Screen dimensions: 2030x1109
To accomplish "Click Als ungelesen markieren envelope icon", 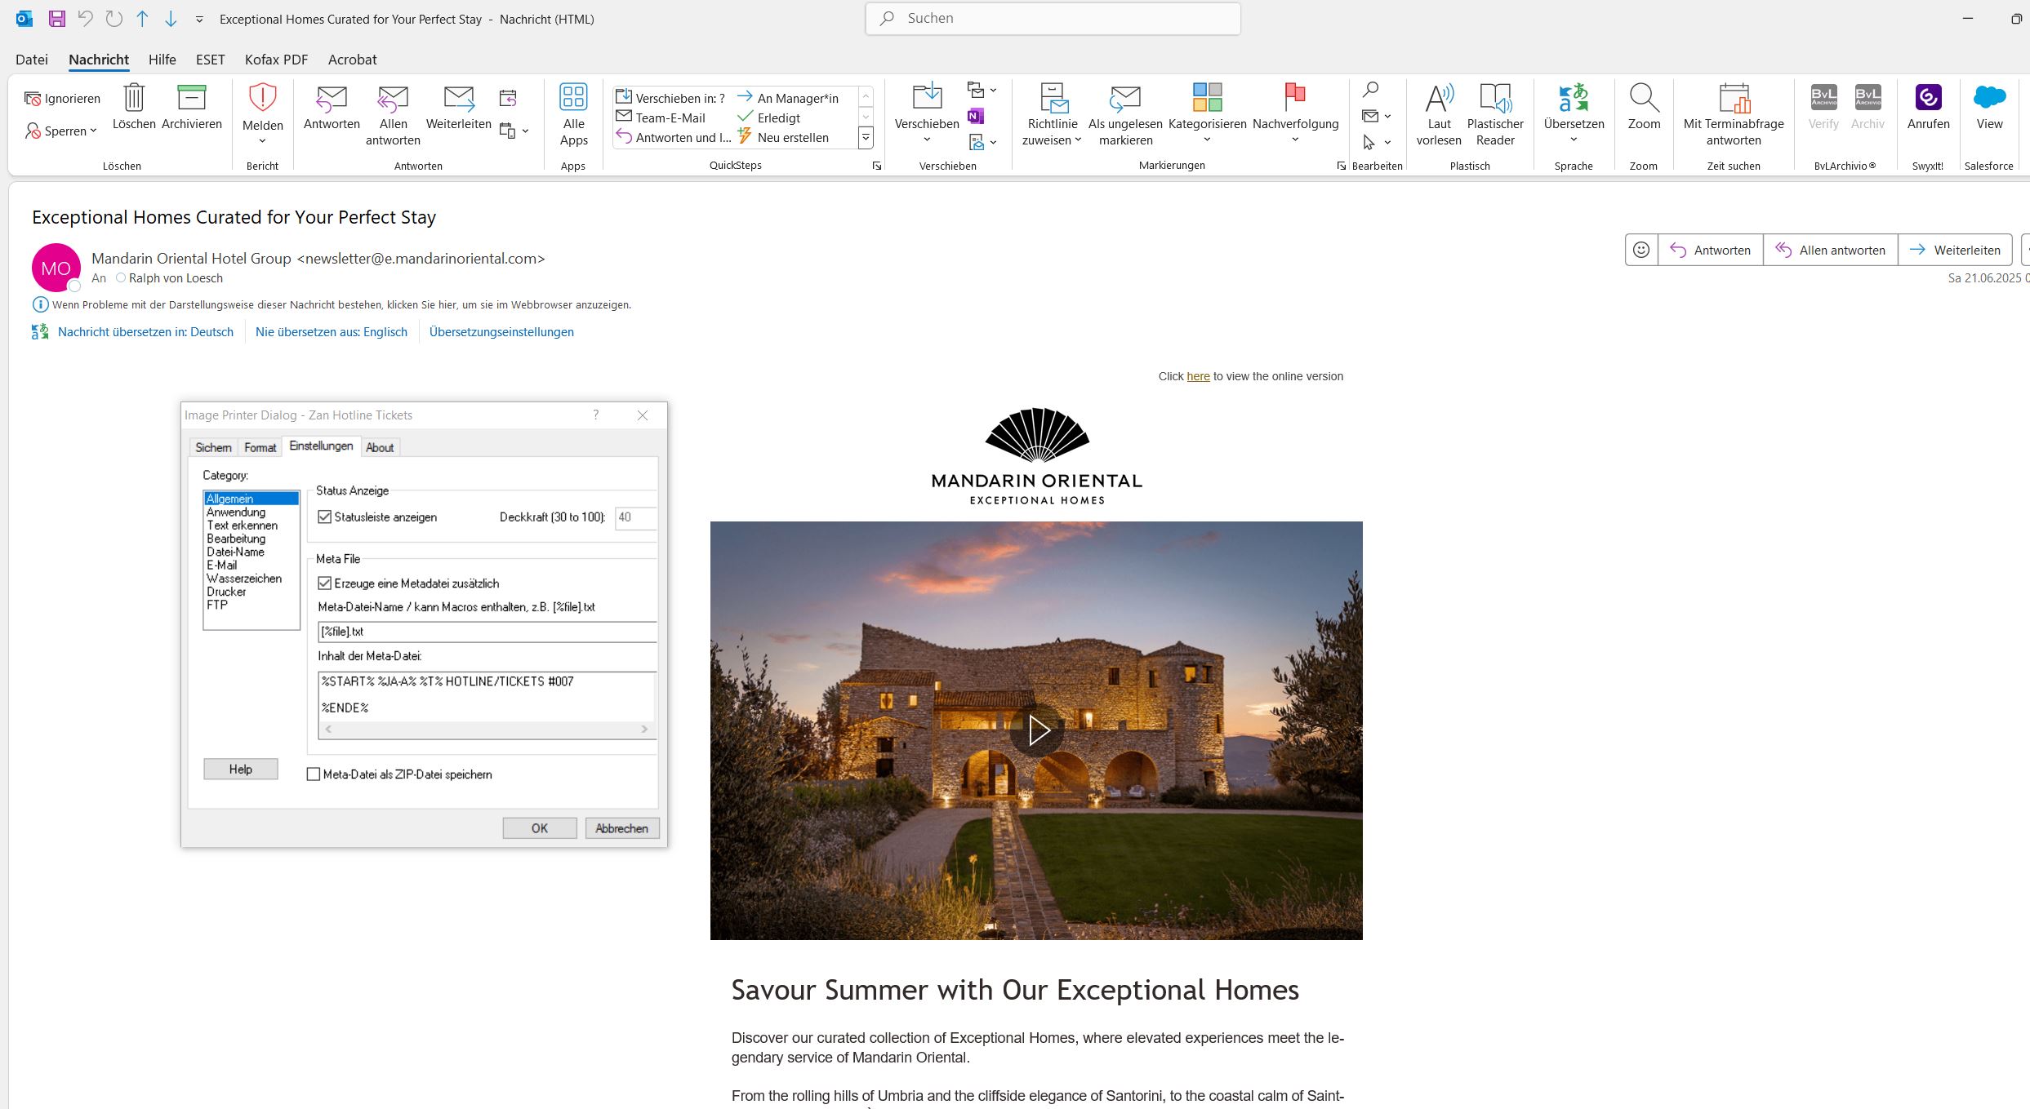I will pyautogui.click(x=1125, y=98).
